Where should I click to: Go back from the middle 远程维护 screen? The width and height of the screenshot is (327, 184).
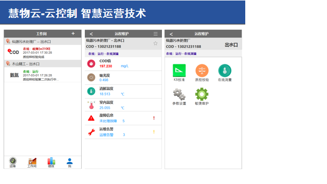pyautogui.click(x=91, y=34)
